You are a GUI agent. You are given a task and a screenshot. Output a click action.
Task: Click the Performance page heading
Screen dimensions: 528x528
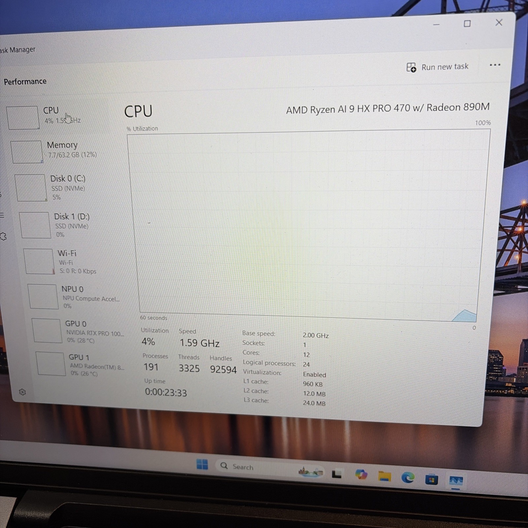tap(25, 82)
